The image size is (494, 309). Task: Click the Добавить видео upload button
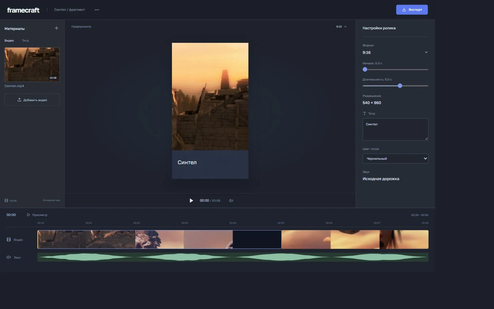coord(32,100)
